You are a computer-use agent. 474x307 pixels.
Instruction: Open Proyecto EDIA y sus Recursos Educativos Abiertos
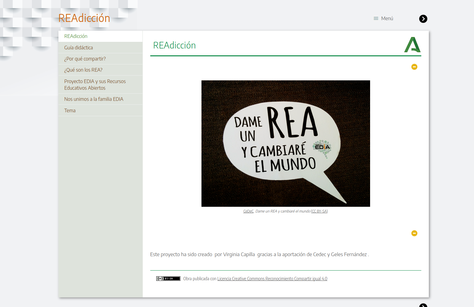95,85
